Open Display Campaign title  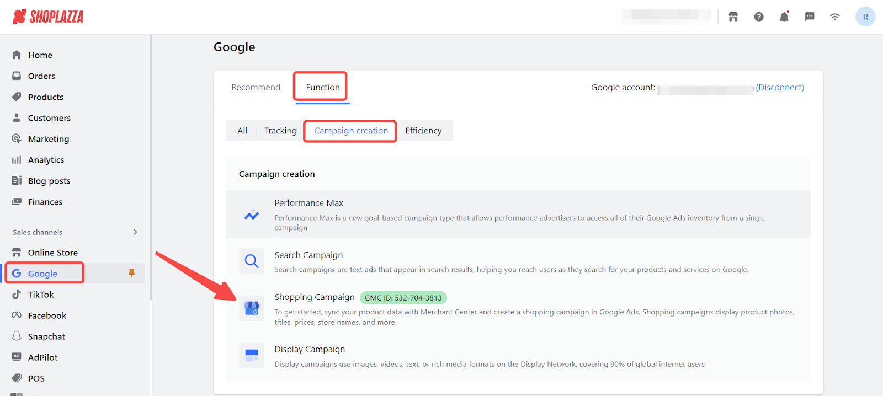point(310,349)
